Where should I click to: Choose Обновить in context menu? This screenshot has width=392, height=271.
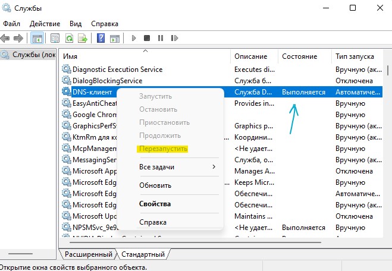pyautogui.click(x=155, y=185)
